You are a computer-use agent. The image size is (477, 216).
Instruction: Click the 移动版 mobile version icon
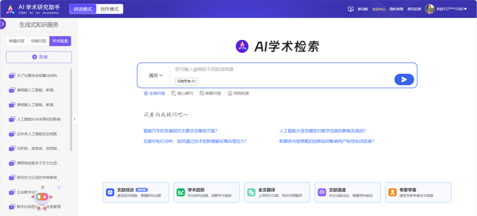click(x=351, y=9)
